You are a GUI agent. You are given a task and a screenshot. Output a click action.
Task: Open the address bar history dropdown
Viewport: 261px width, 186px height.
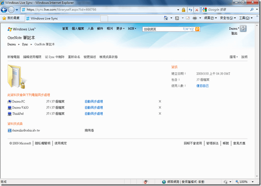[178, 10]
